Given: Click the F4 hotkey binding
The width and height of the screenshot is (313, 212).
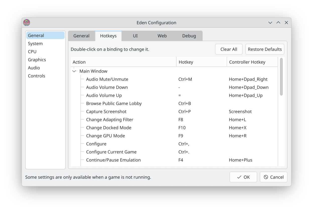Looking at the screenshot, I should click(x=181, y=160).
